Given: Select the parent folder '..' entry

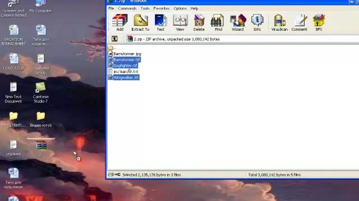Looking at the screenshot, I should 112,48.
